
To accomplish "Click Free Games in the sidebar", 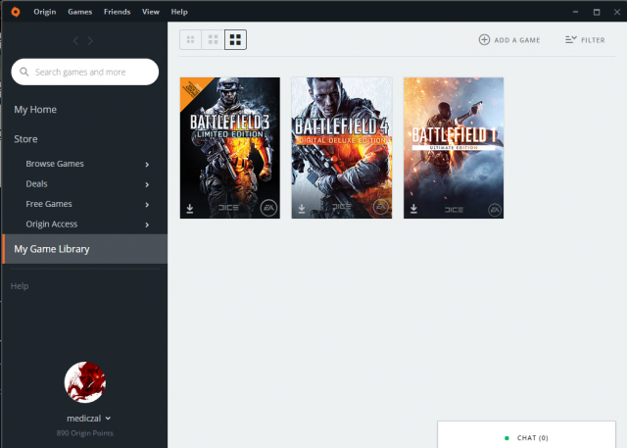I will pos(49,204).
